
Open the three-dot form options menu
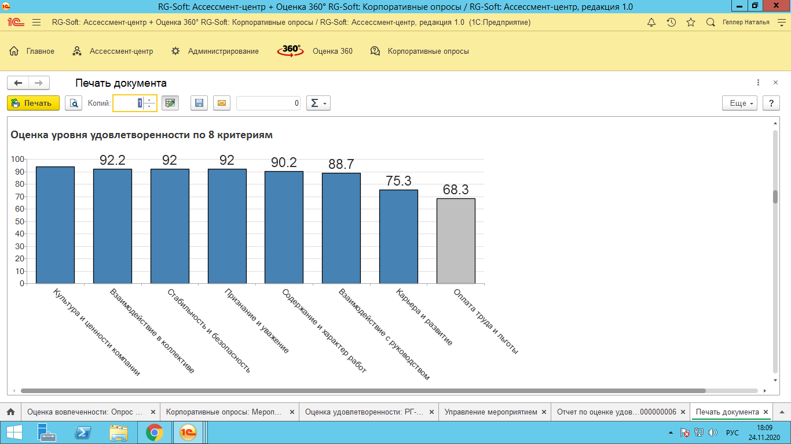pyautogui.click(x=758, y=83)
